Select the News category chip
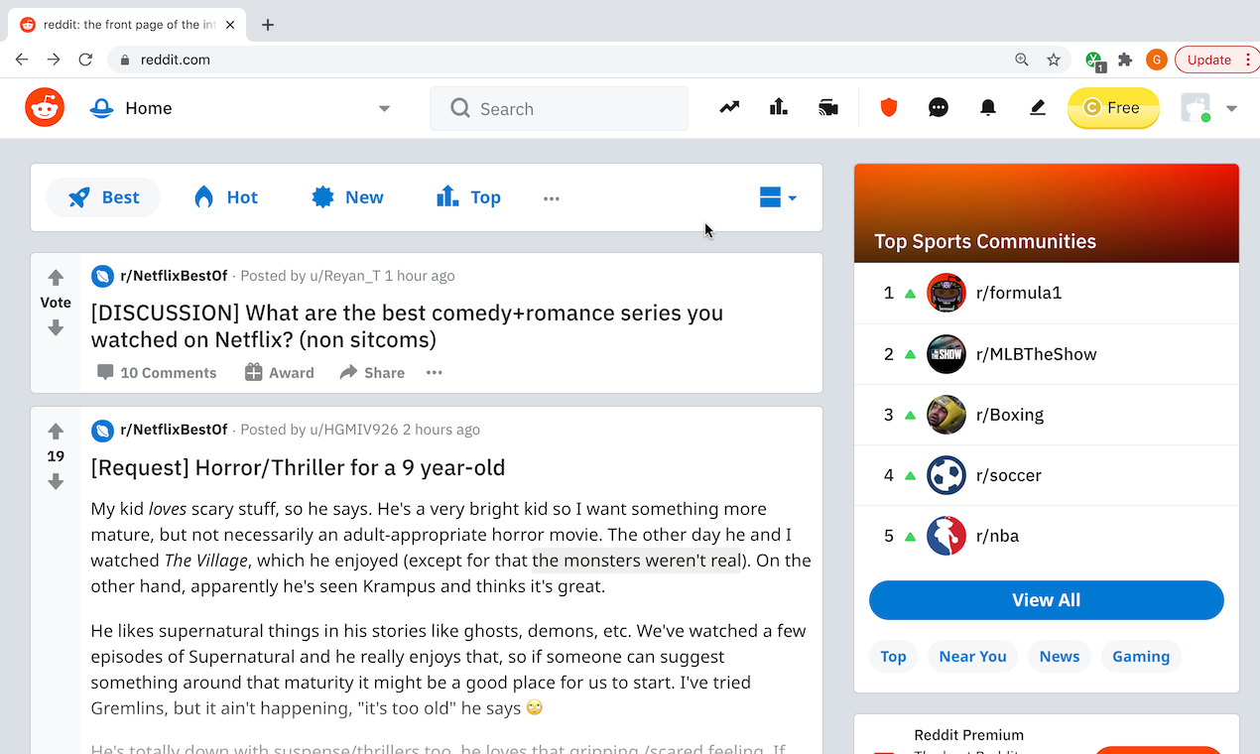Viewport: 1260px width, 754px height. click(1060, 656)
